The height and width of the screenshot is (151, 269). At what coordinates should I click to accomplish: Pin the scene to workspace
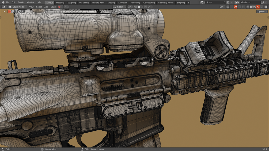[224, 2]
